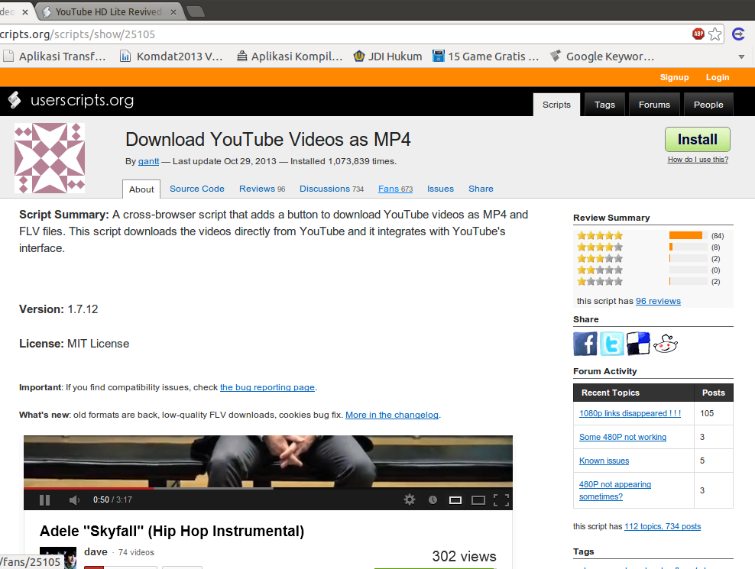
Task: Select the Share tab
Action: click(x=481, y=189)
